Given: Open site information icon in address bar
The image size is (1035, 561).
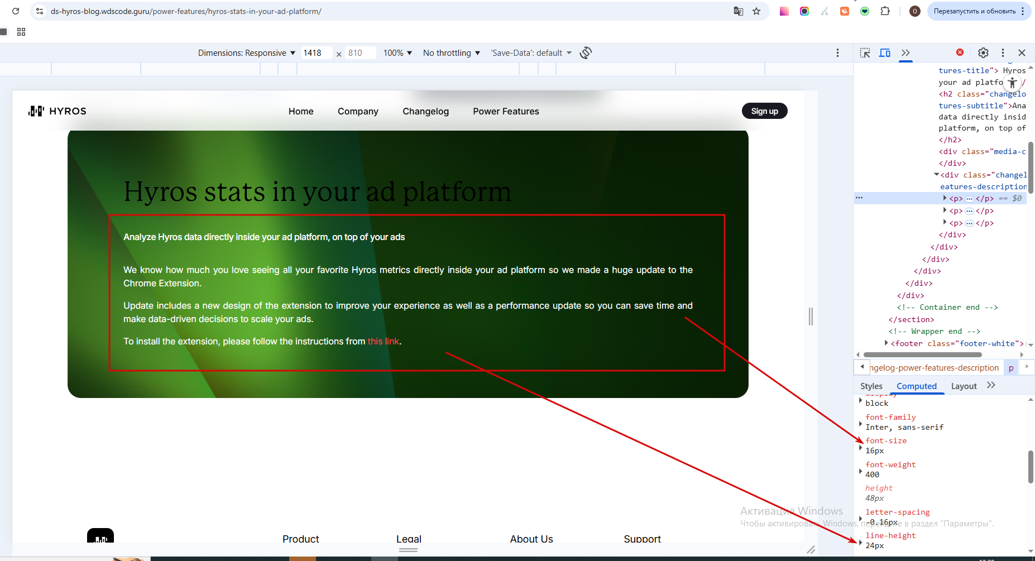Looking at the screenshot, I should [40, 11].
